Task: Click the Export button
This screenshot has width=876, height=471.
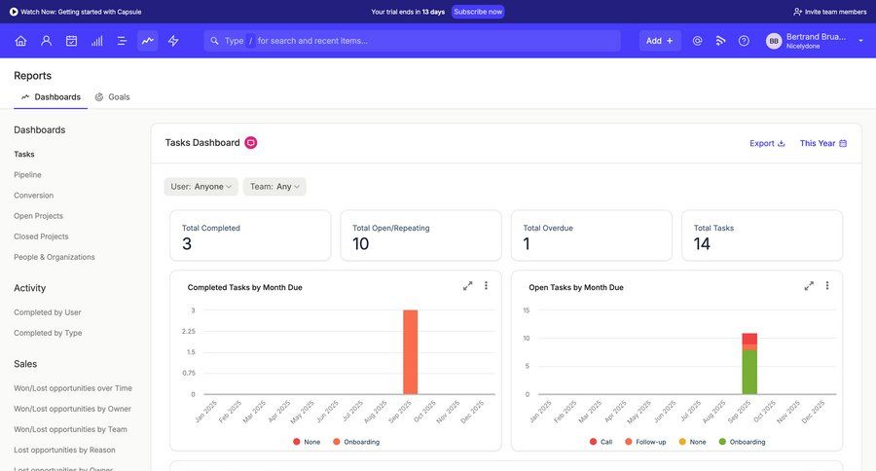Action: click(x=767, y=143)
